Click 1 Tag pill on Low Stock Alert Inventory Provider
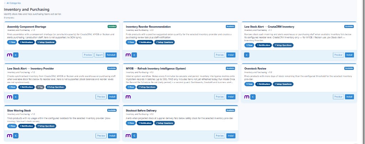Viewport: 365px width, 144px height. (40, 87)
